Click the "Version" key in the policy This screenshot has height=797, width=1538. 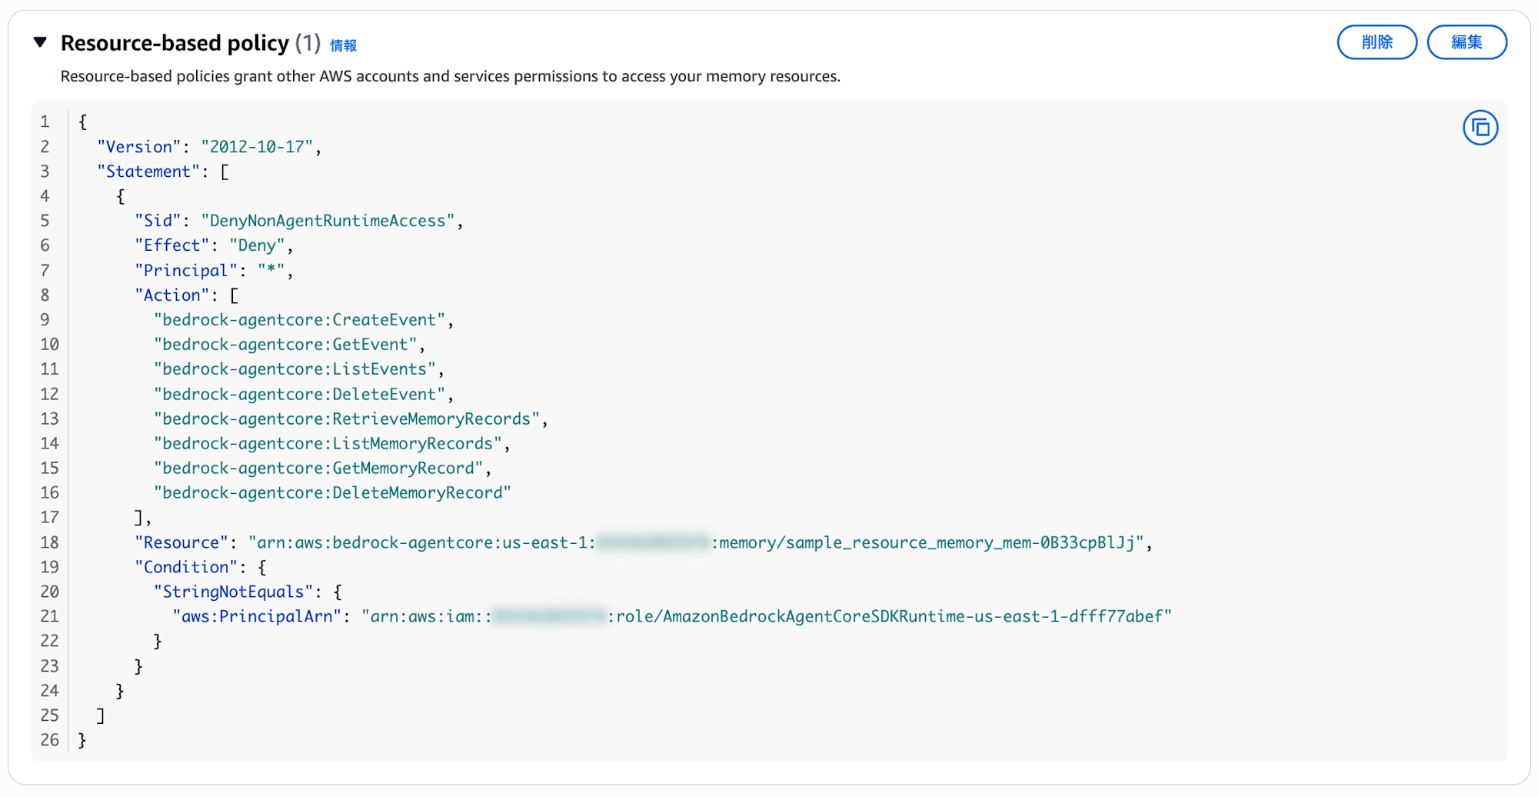138,147
